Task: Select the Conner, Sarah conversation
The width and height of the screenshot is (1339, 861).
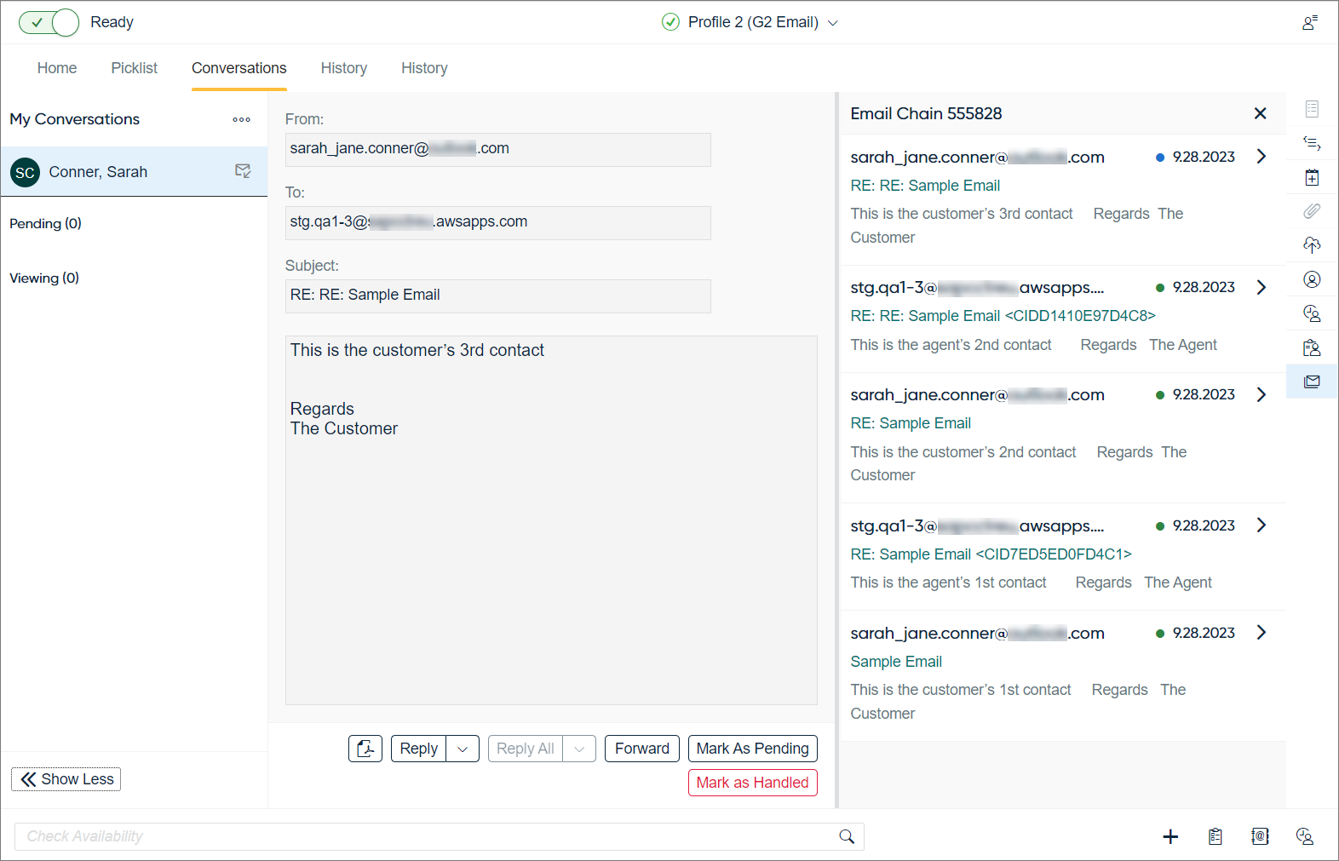Action: pyautogui.click(x=134, y=172)
